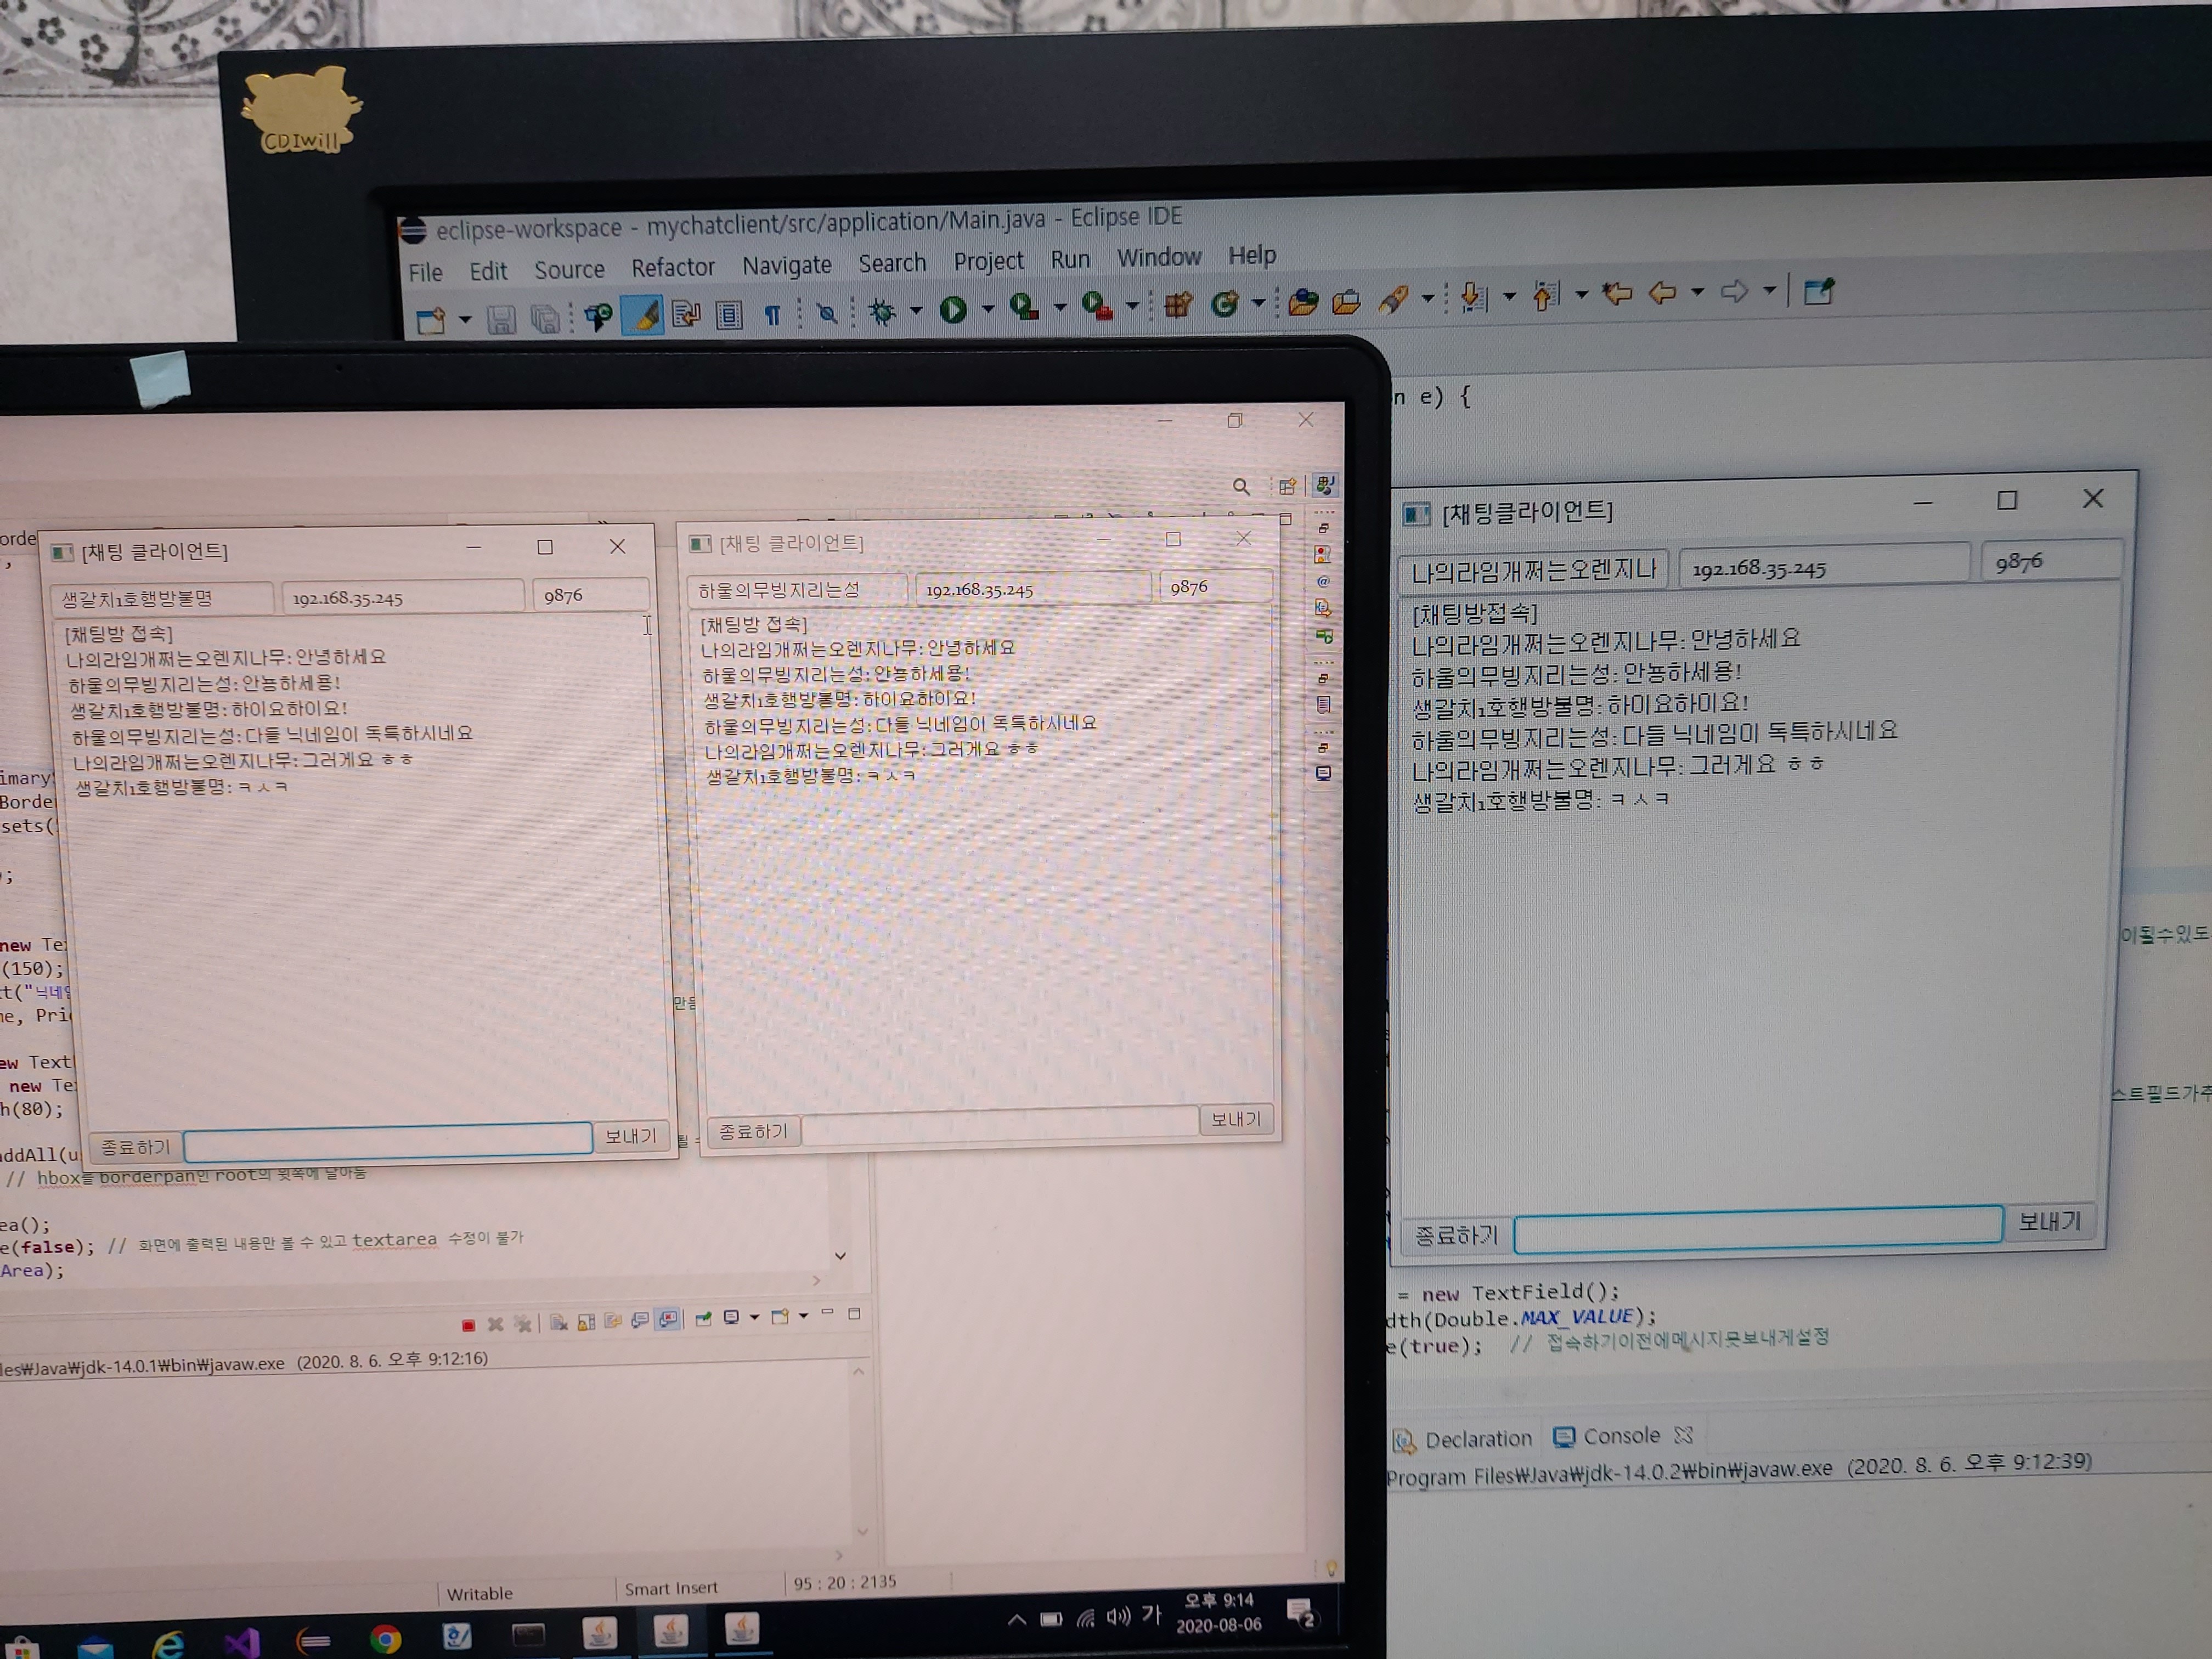Open the Refactor menu
The height and width of the screenshot is (1659, 2212).
point(672,268)
